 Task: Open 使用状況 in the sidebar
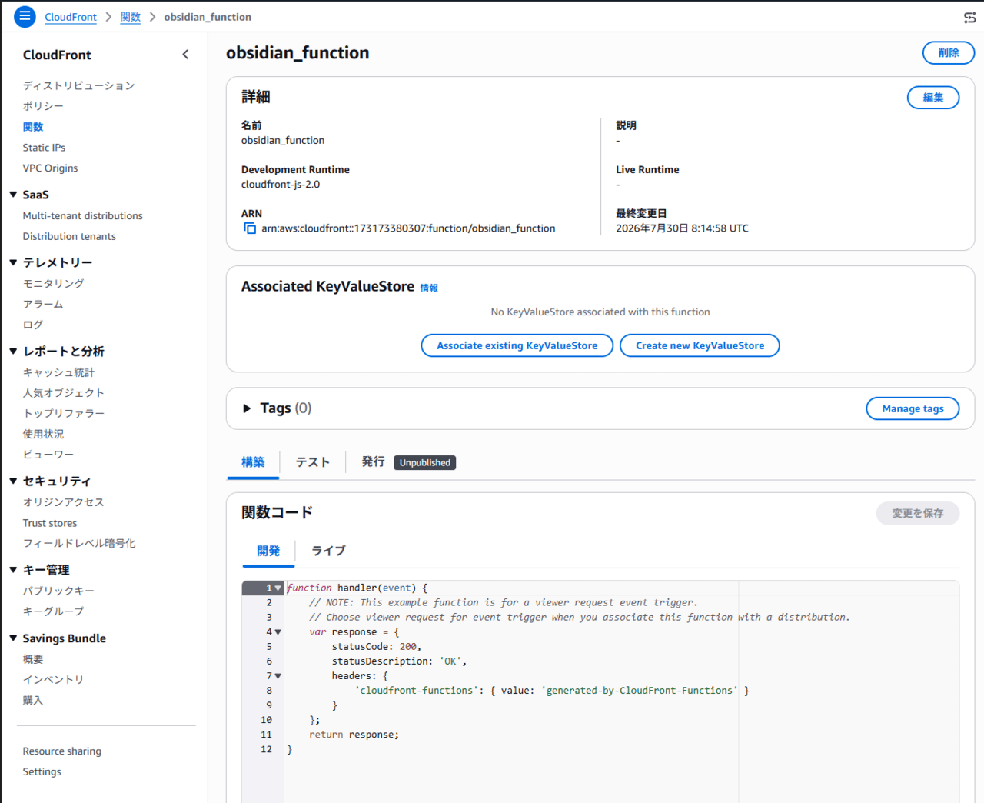43,435
